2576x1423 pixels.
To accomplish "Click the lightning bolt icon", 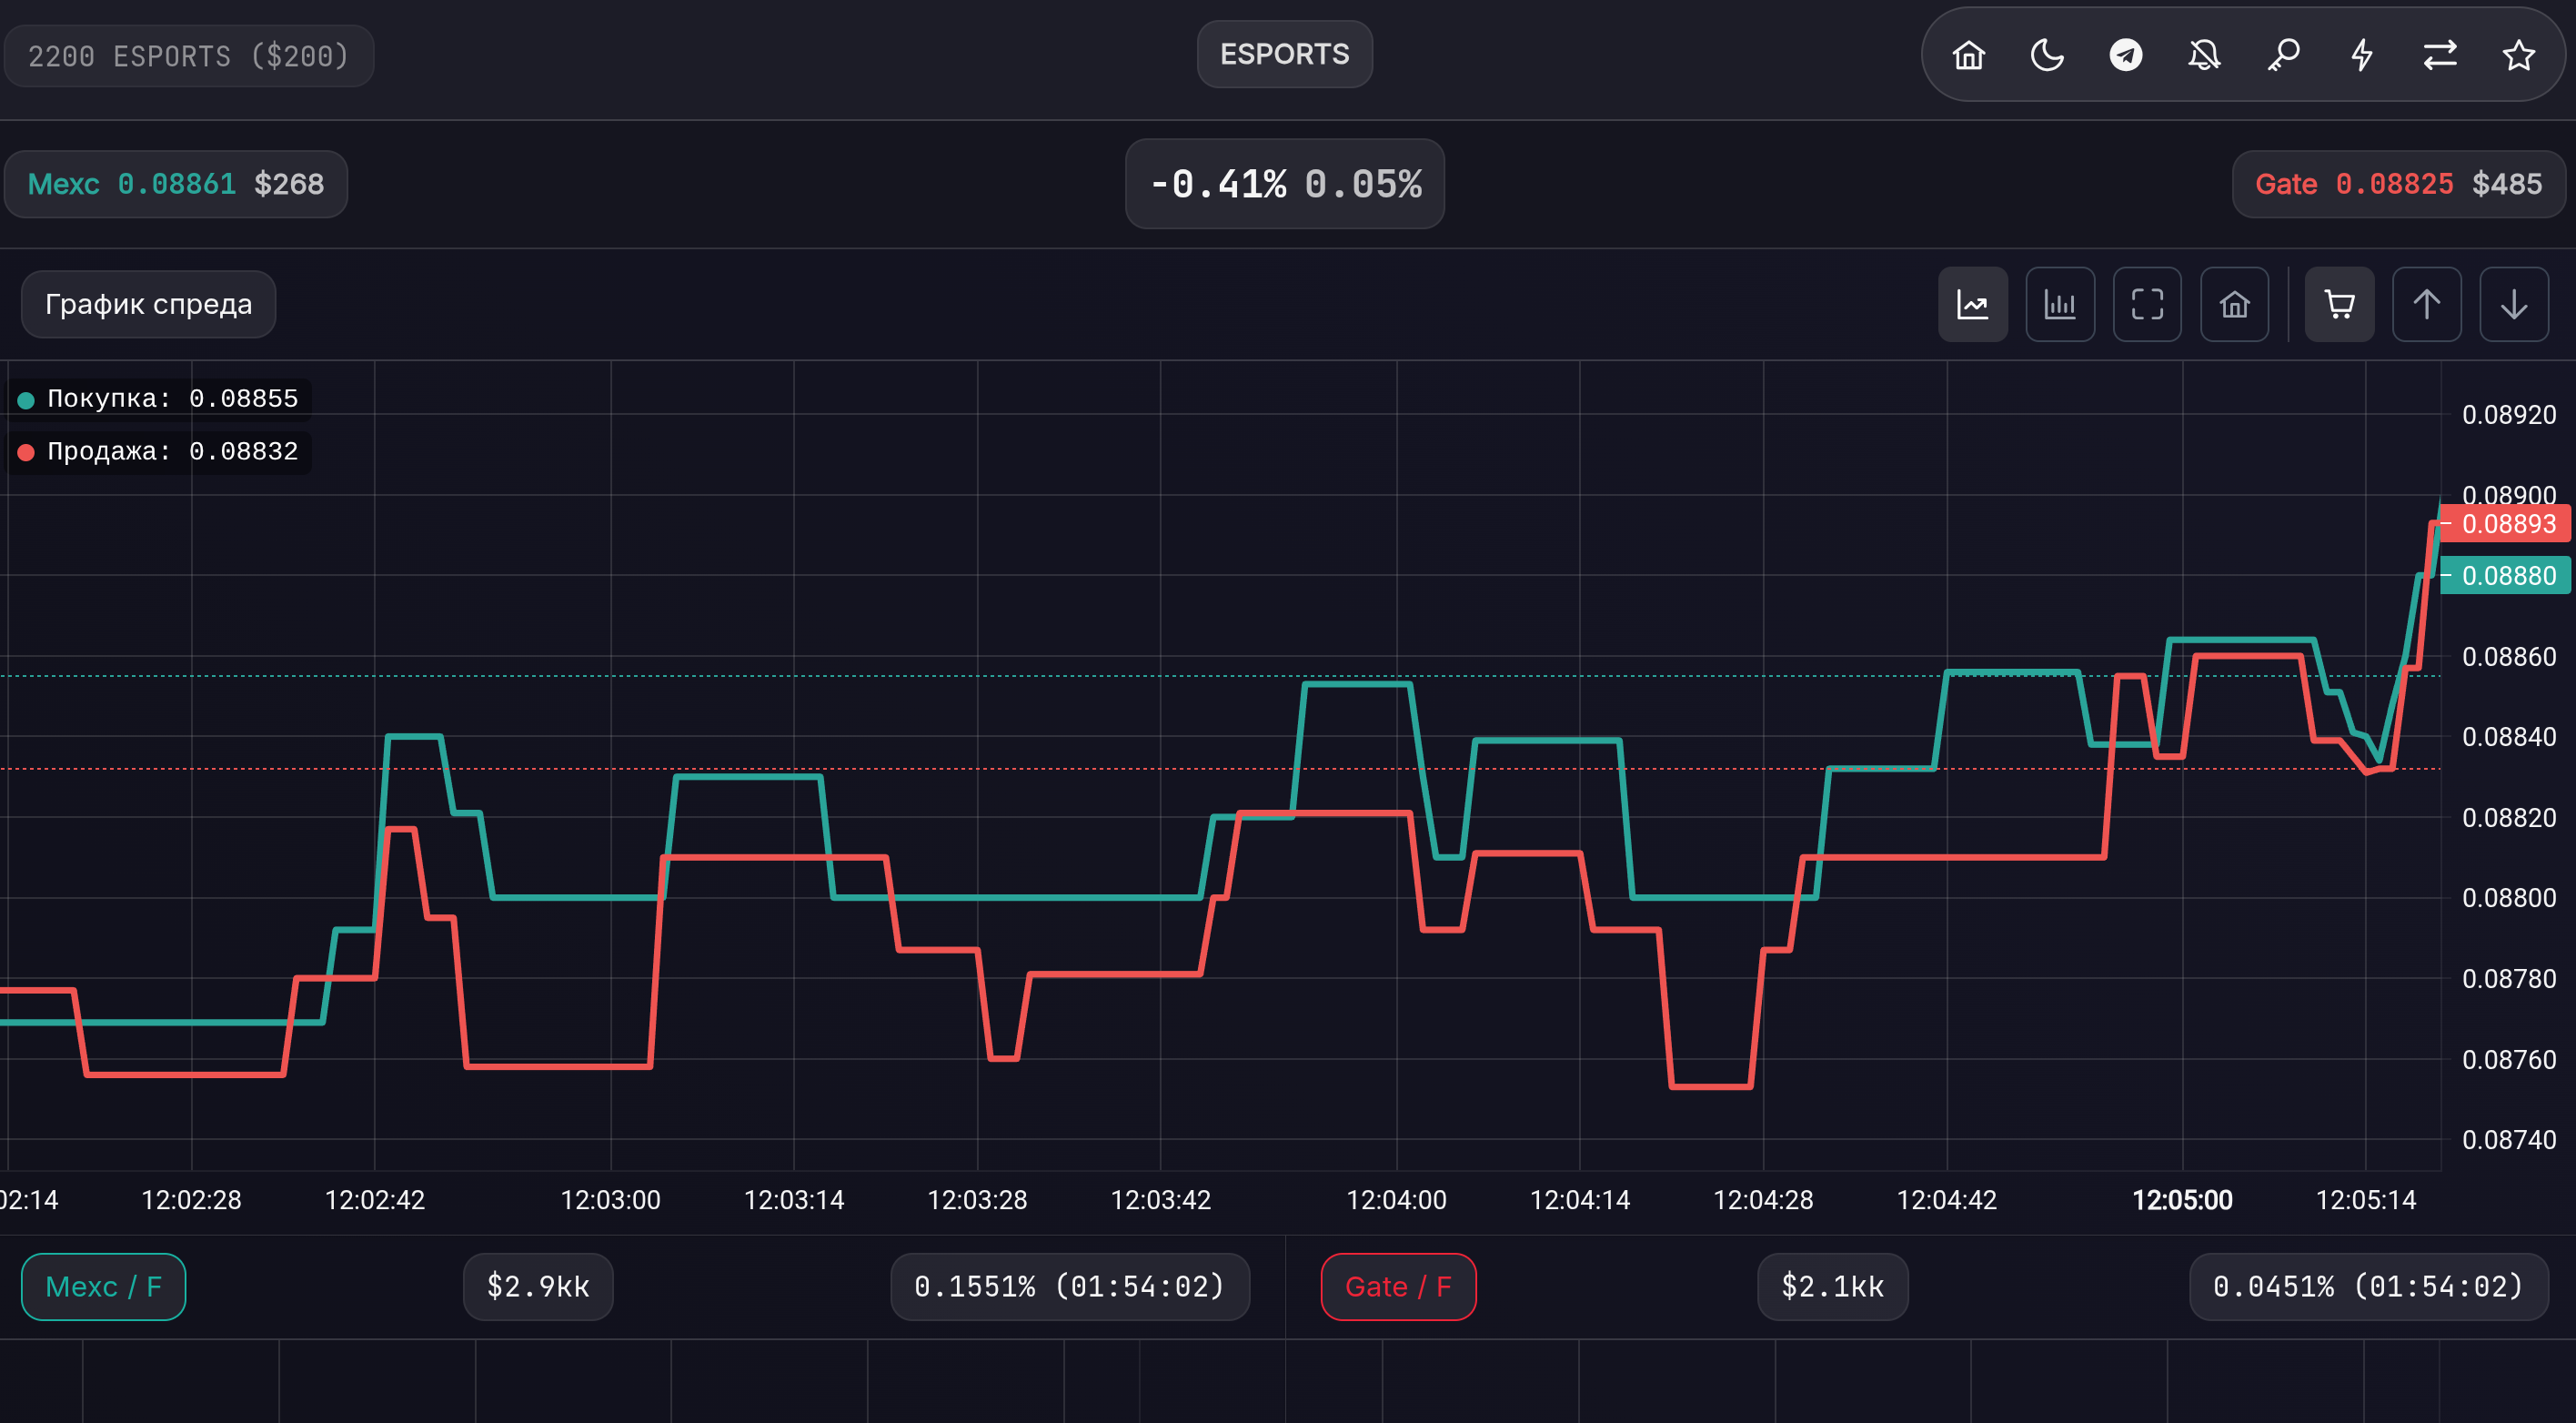I will 2361,55.
